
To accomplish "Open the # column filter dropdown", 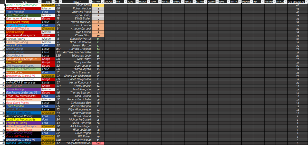I will tap(60, 2).
